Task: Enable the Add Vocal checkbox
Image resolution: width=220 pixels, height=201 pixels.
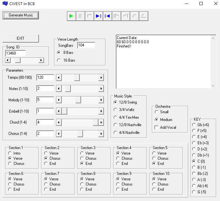Action: tap(157, 127)
